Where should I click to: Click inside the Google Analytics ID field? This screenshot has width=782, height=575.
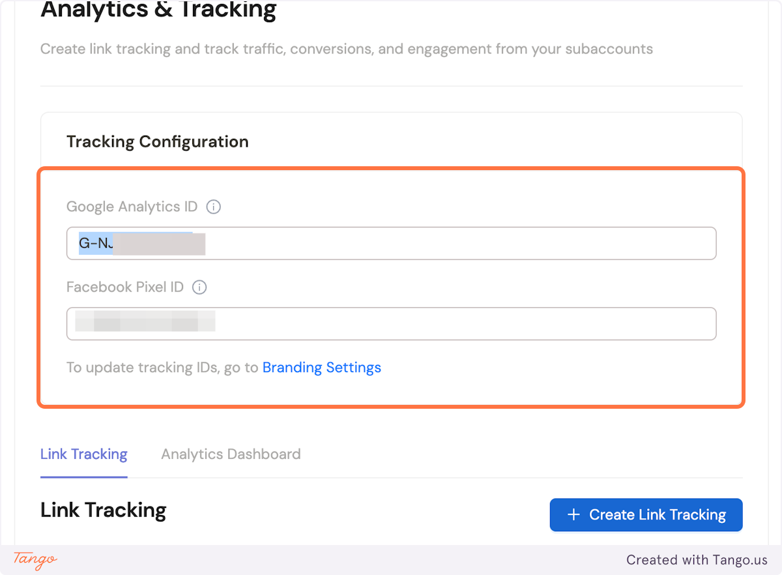click(391, 243)
